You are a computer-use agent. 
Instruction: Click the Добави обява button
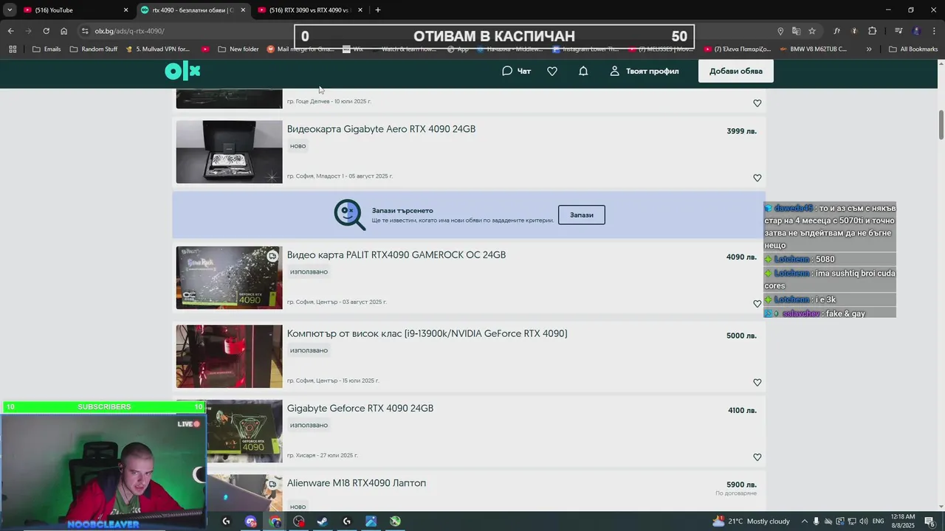tap(736, 71)
